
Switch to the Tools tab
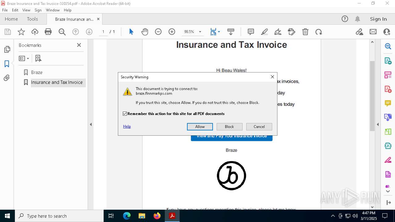coord(32,19)
